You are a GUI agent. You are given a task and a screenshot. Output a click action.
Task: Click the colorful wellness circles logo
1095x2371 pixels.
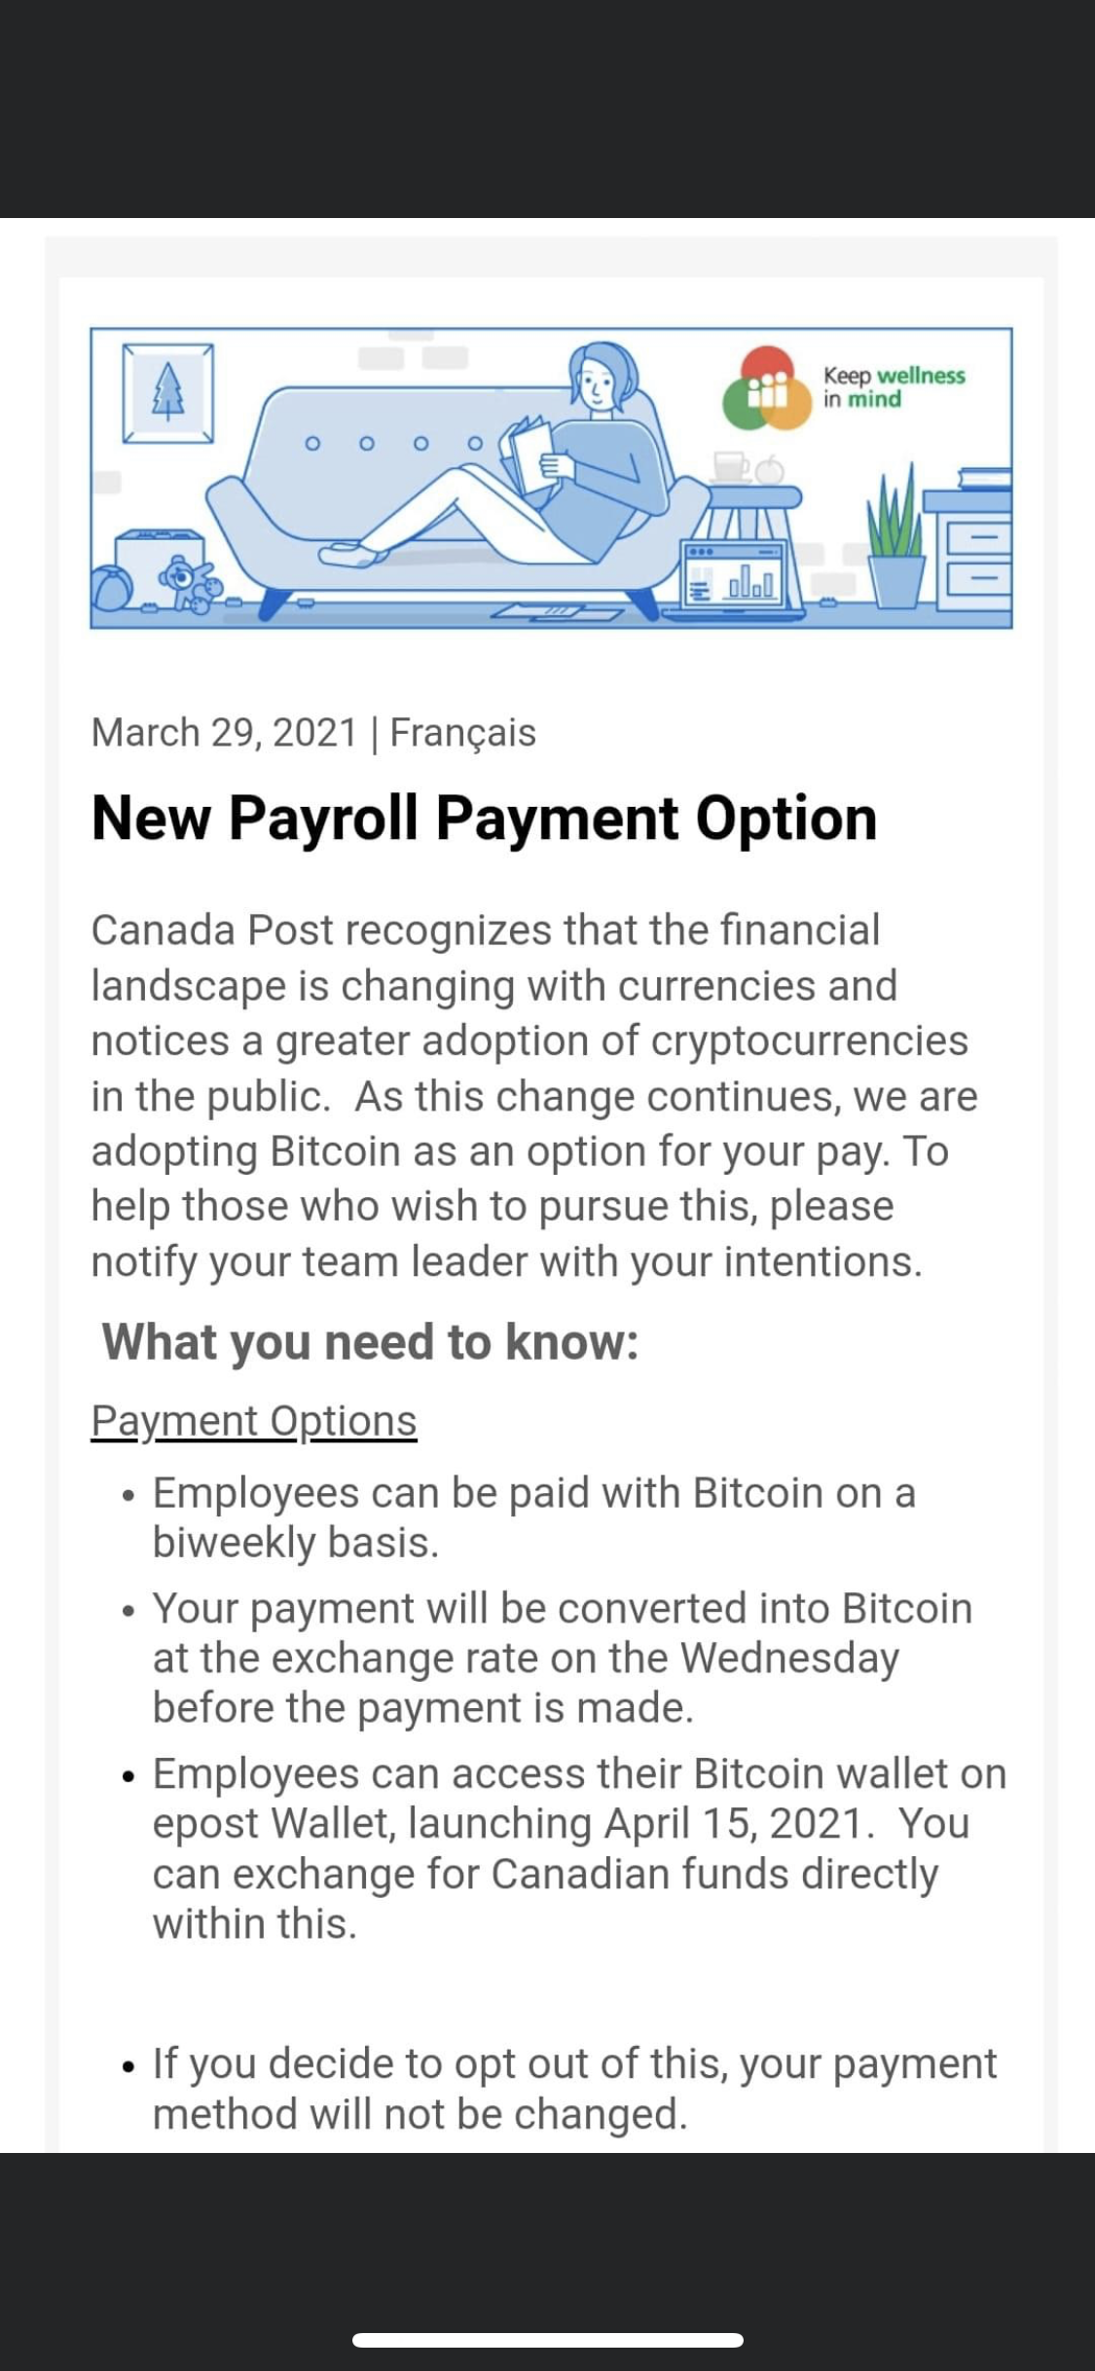(x=767, y=388)
